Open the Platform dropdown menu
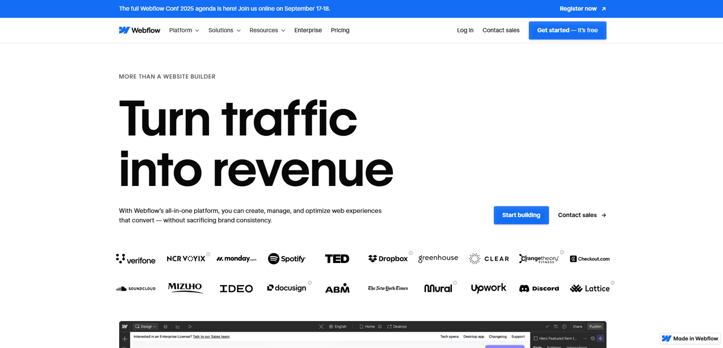Screen dimensions: 723x348 pyautogui.click(x=184, y=30)
